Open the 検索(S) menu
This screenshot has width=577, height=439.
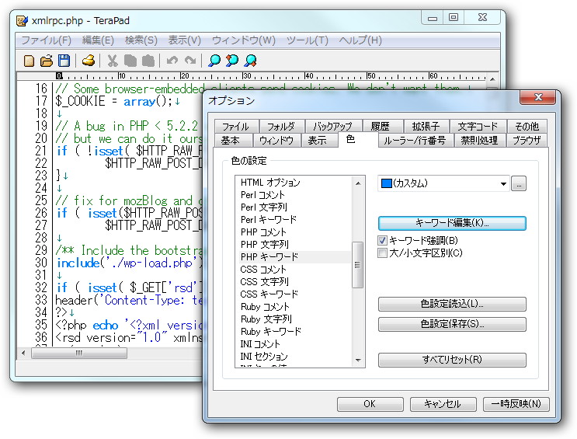click(141, 40)
